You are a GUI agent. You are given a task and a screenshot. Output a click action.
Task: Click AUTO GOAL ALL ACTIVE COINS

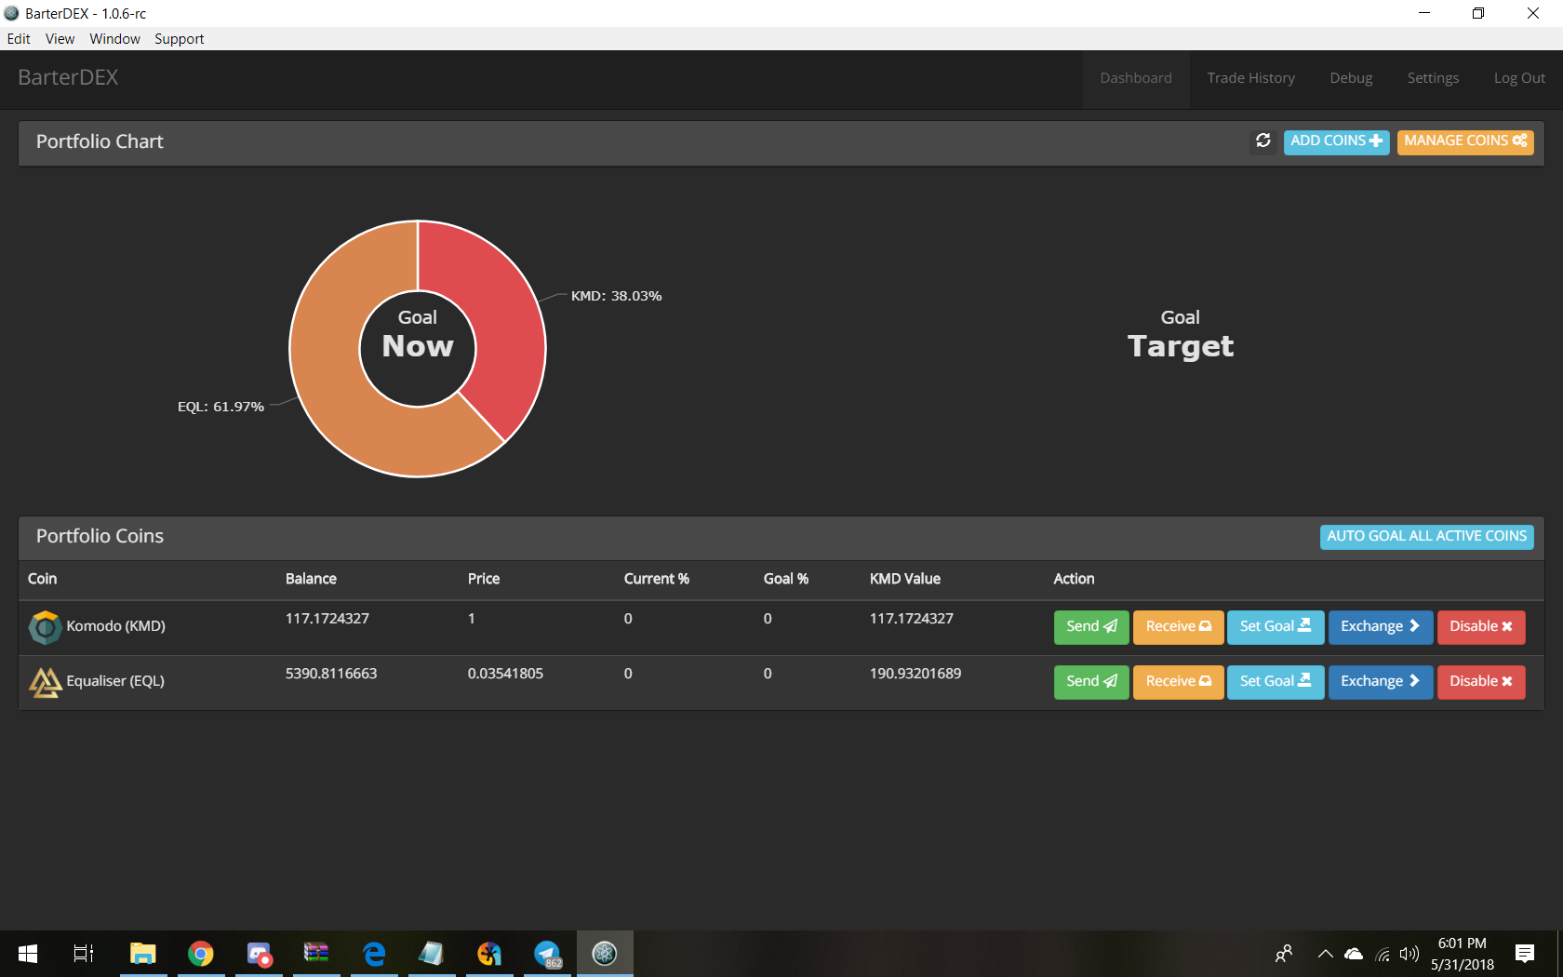pyautogui.click(x=1426, y=537)
